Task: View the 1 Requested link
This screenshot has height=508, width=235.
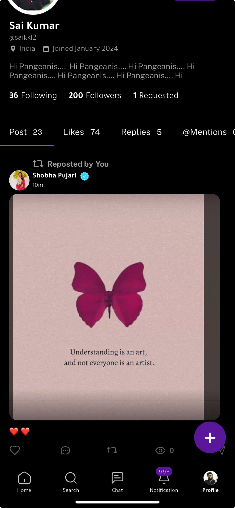Action: pos(156,96)
